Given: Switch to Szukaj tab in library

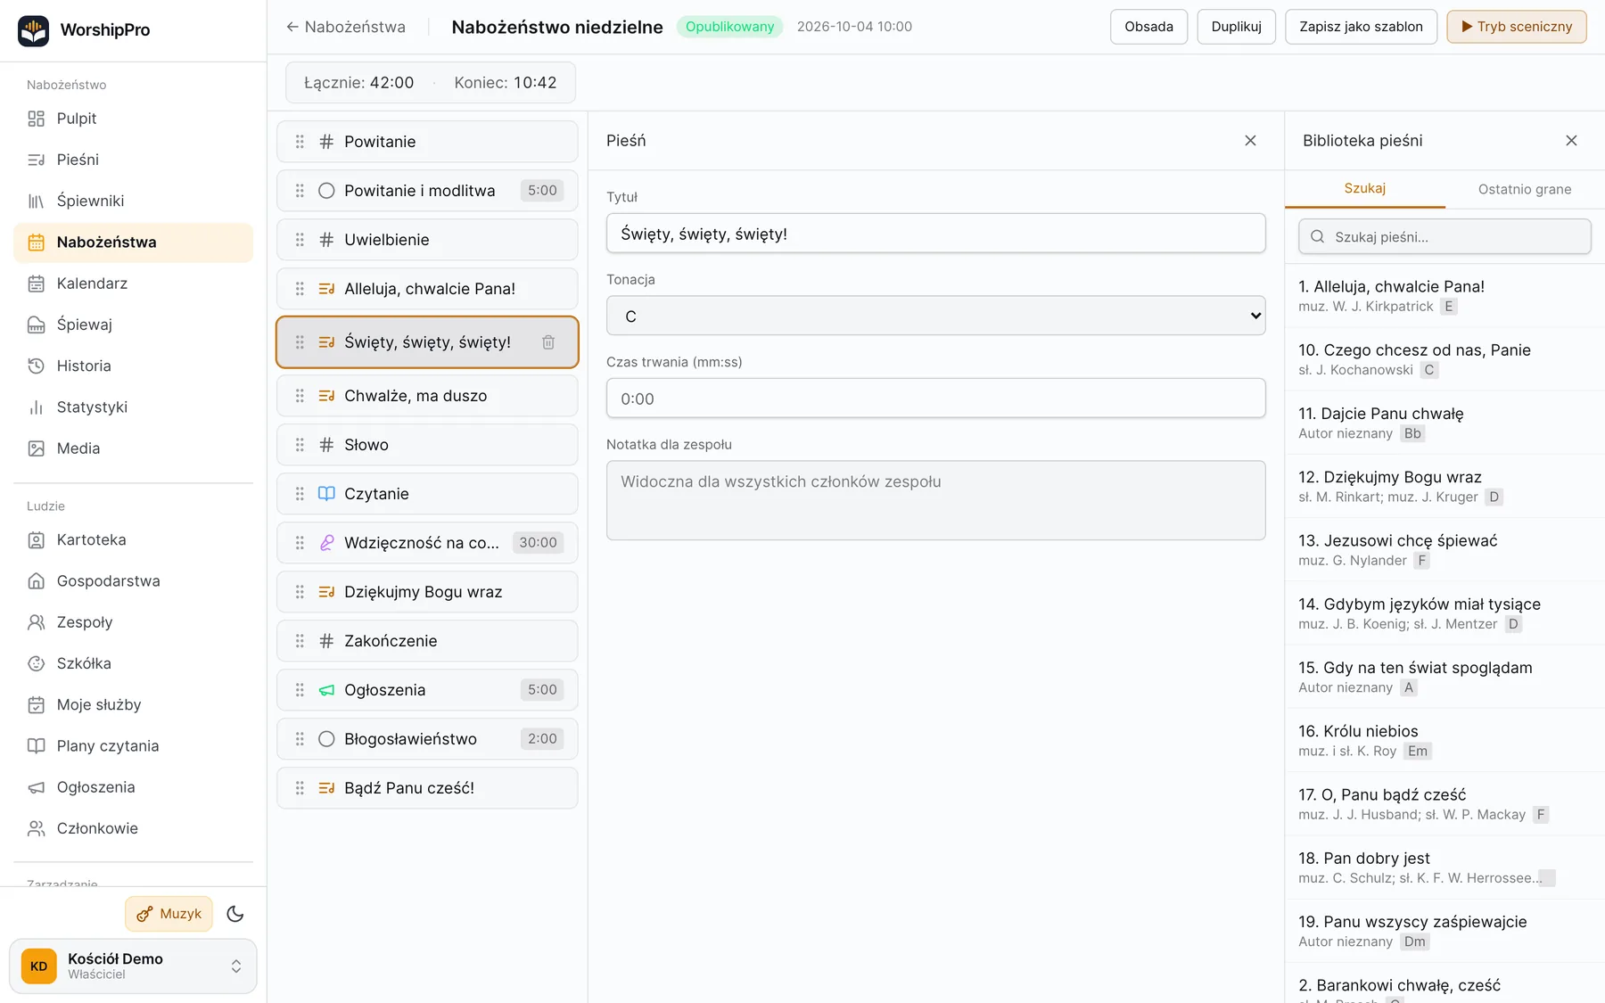Looking at the screenshot, I should (1364, 189).
